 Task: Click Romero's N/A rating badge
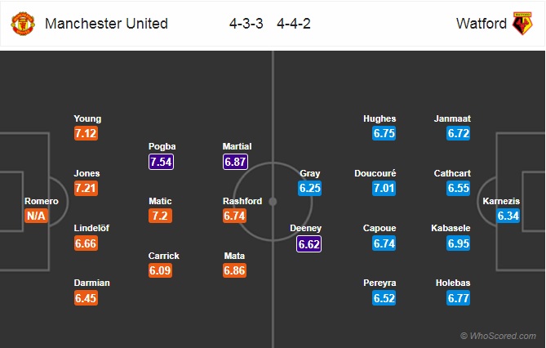pyautogui.click(x=36, y=216)
